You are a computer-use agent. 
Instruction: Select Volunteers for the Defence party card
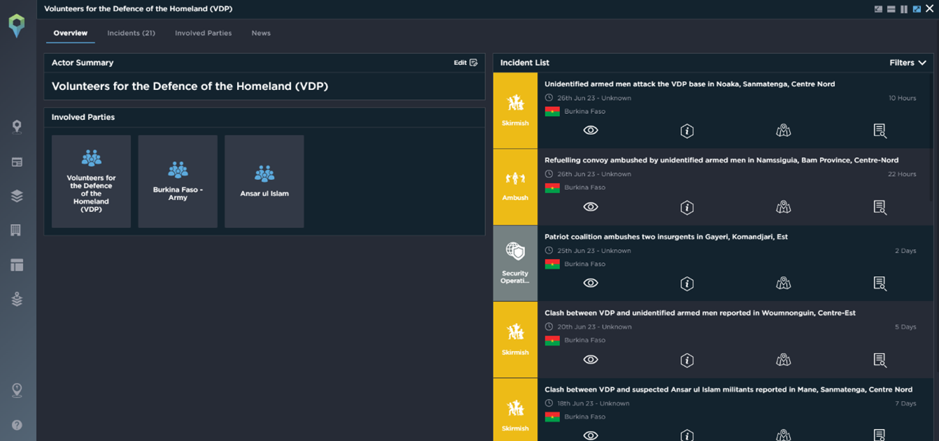coord(91,181)
